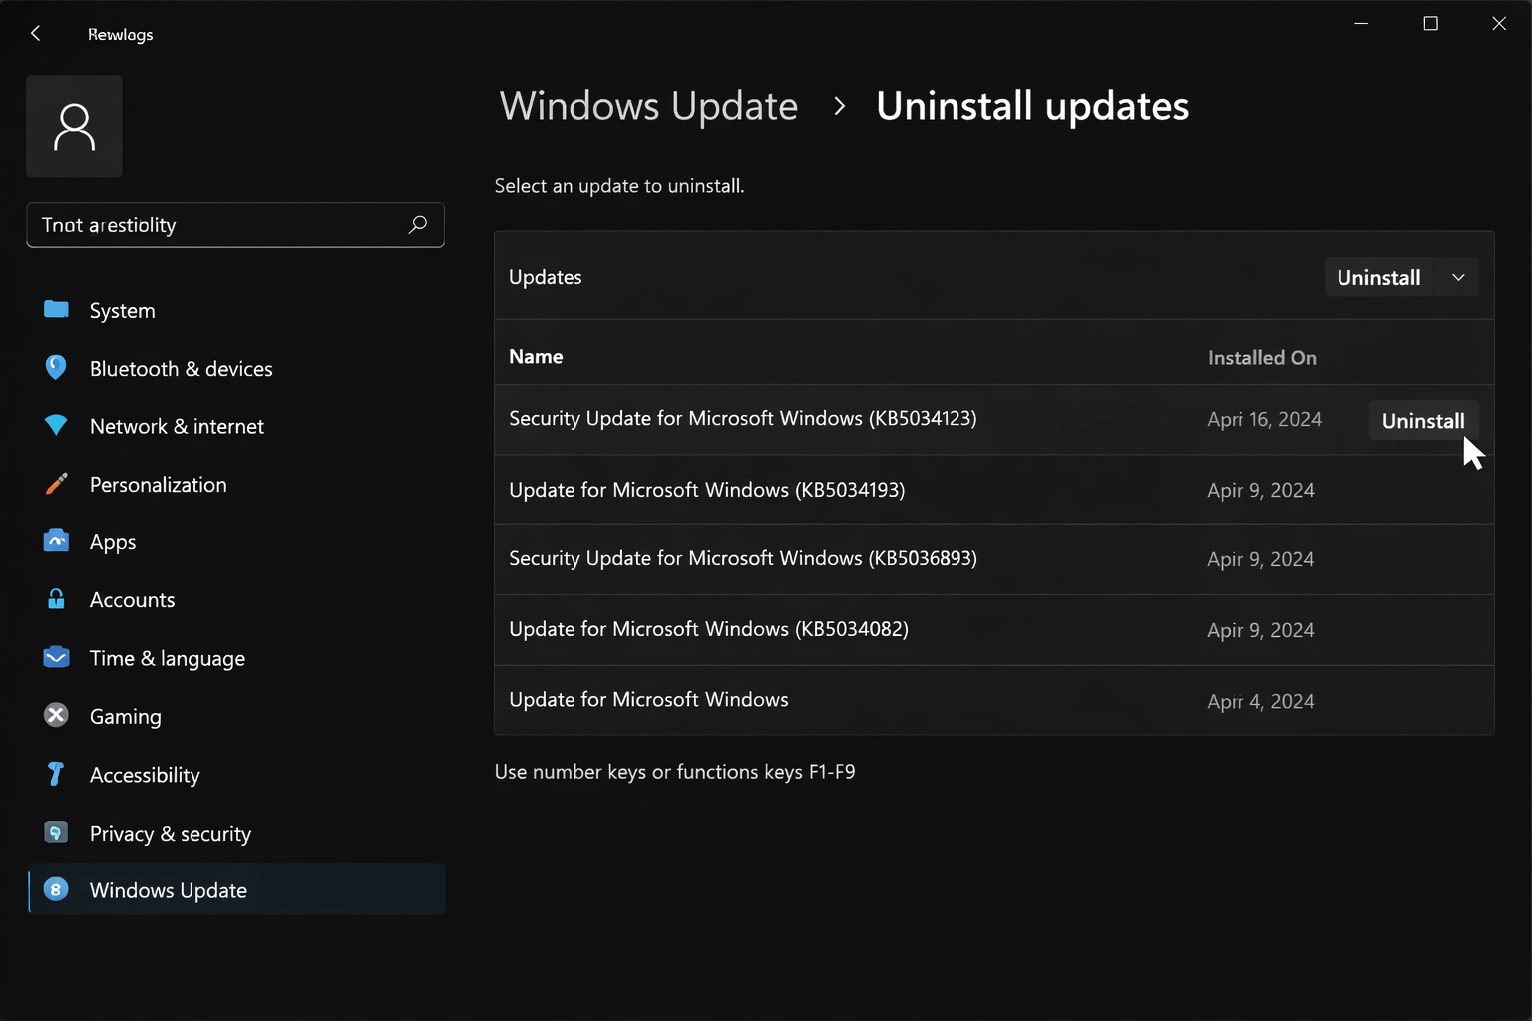Expand the chevron next to Updates Uninstall
1532x1021 pixels.
coord(1458,277)
